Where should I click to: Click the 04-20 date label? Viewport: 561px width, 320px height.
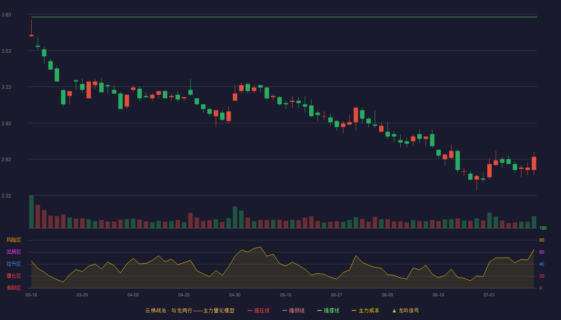184,295
